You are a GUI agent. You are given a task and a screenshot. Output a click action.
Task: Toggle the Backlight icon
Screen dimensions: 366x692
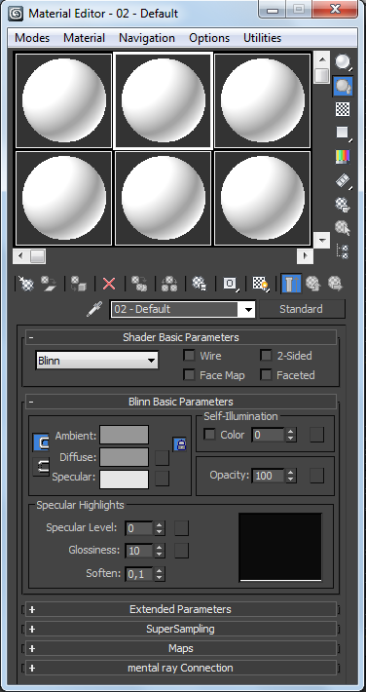pyautogui.click(x=343, y=86)
